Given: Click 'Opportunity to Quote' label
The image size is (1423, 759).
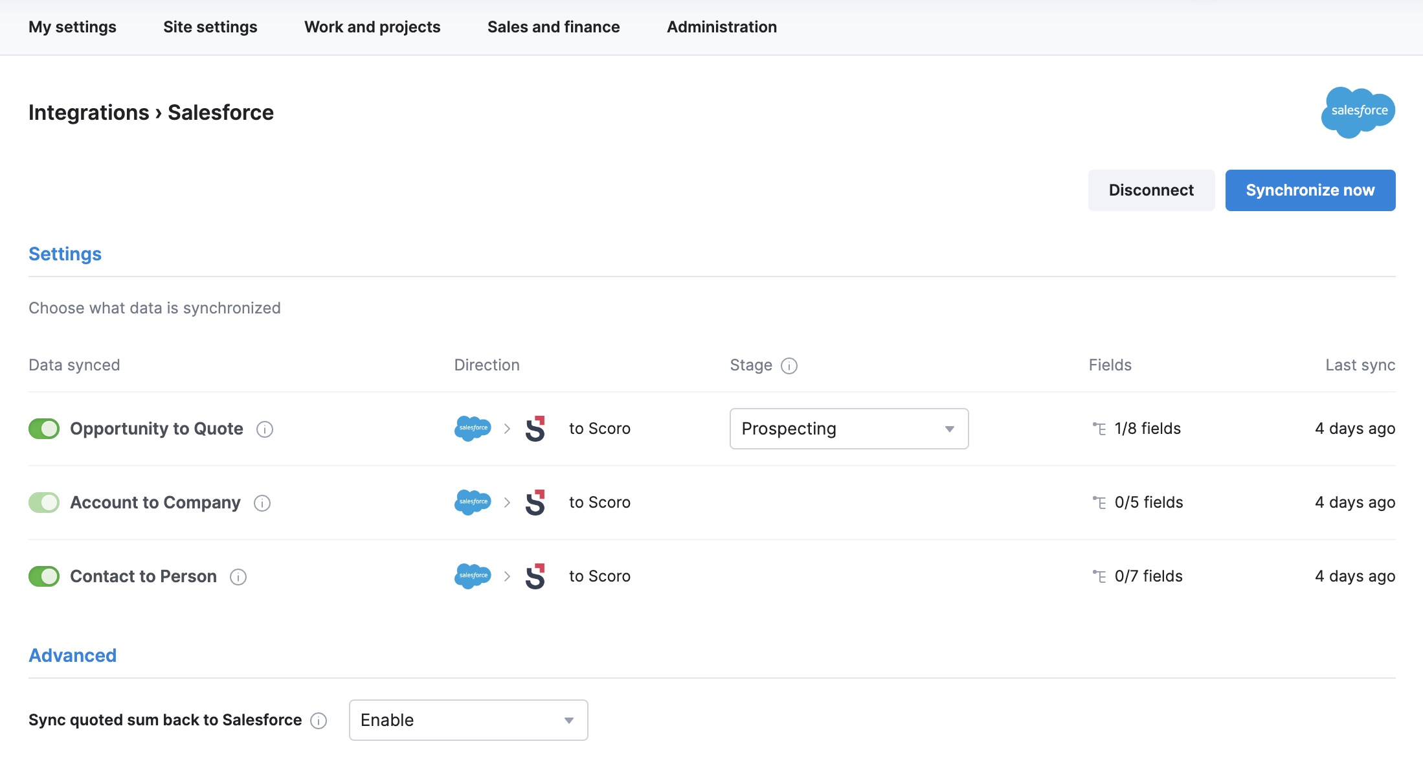Looking at the screenshot, I should point(157,429).
